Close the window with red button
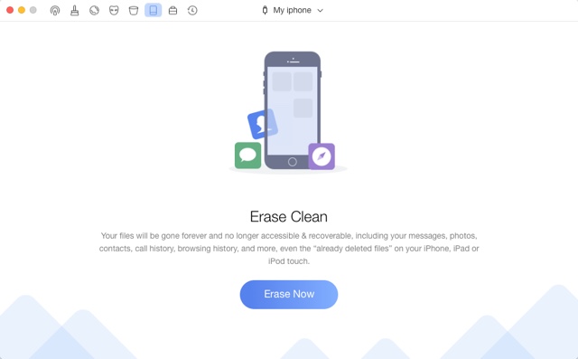Screen dimensions: 578x359 coord(10,10)
